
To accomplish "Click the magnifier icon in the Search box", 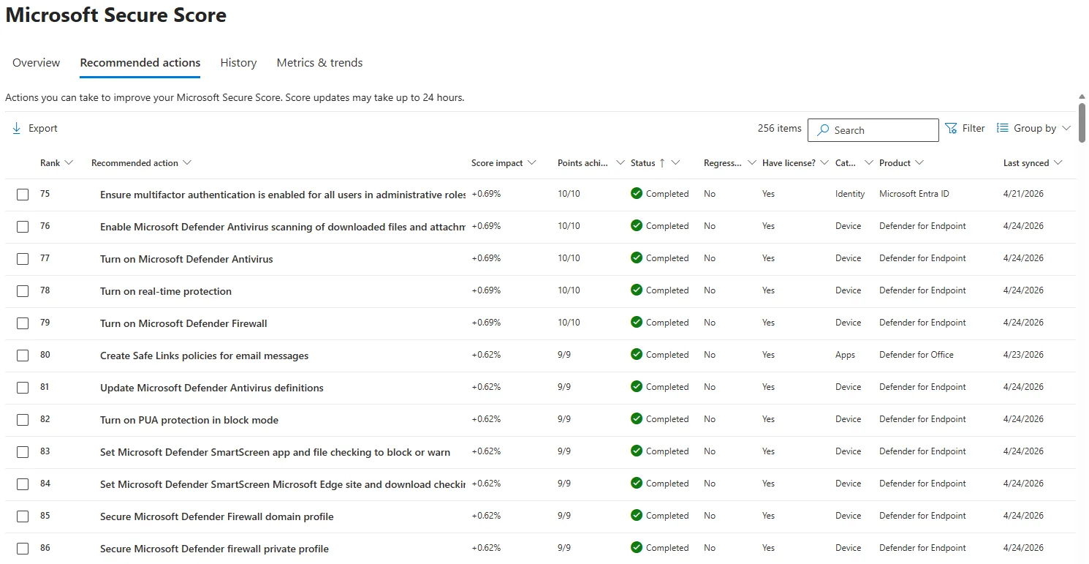I will coord(823,130).
